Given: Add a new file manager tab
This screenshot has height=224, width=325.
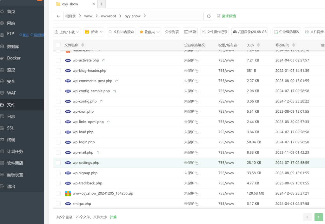Looking at the screenshot, I should [102, 4].
